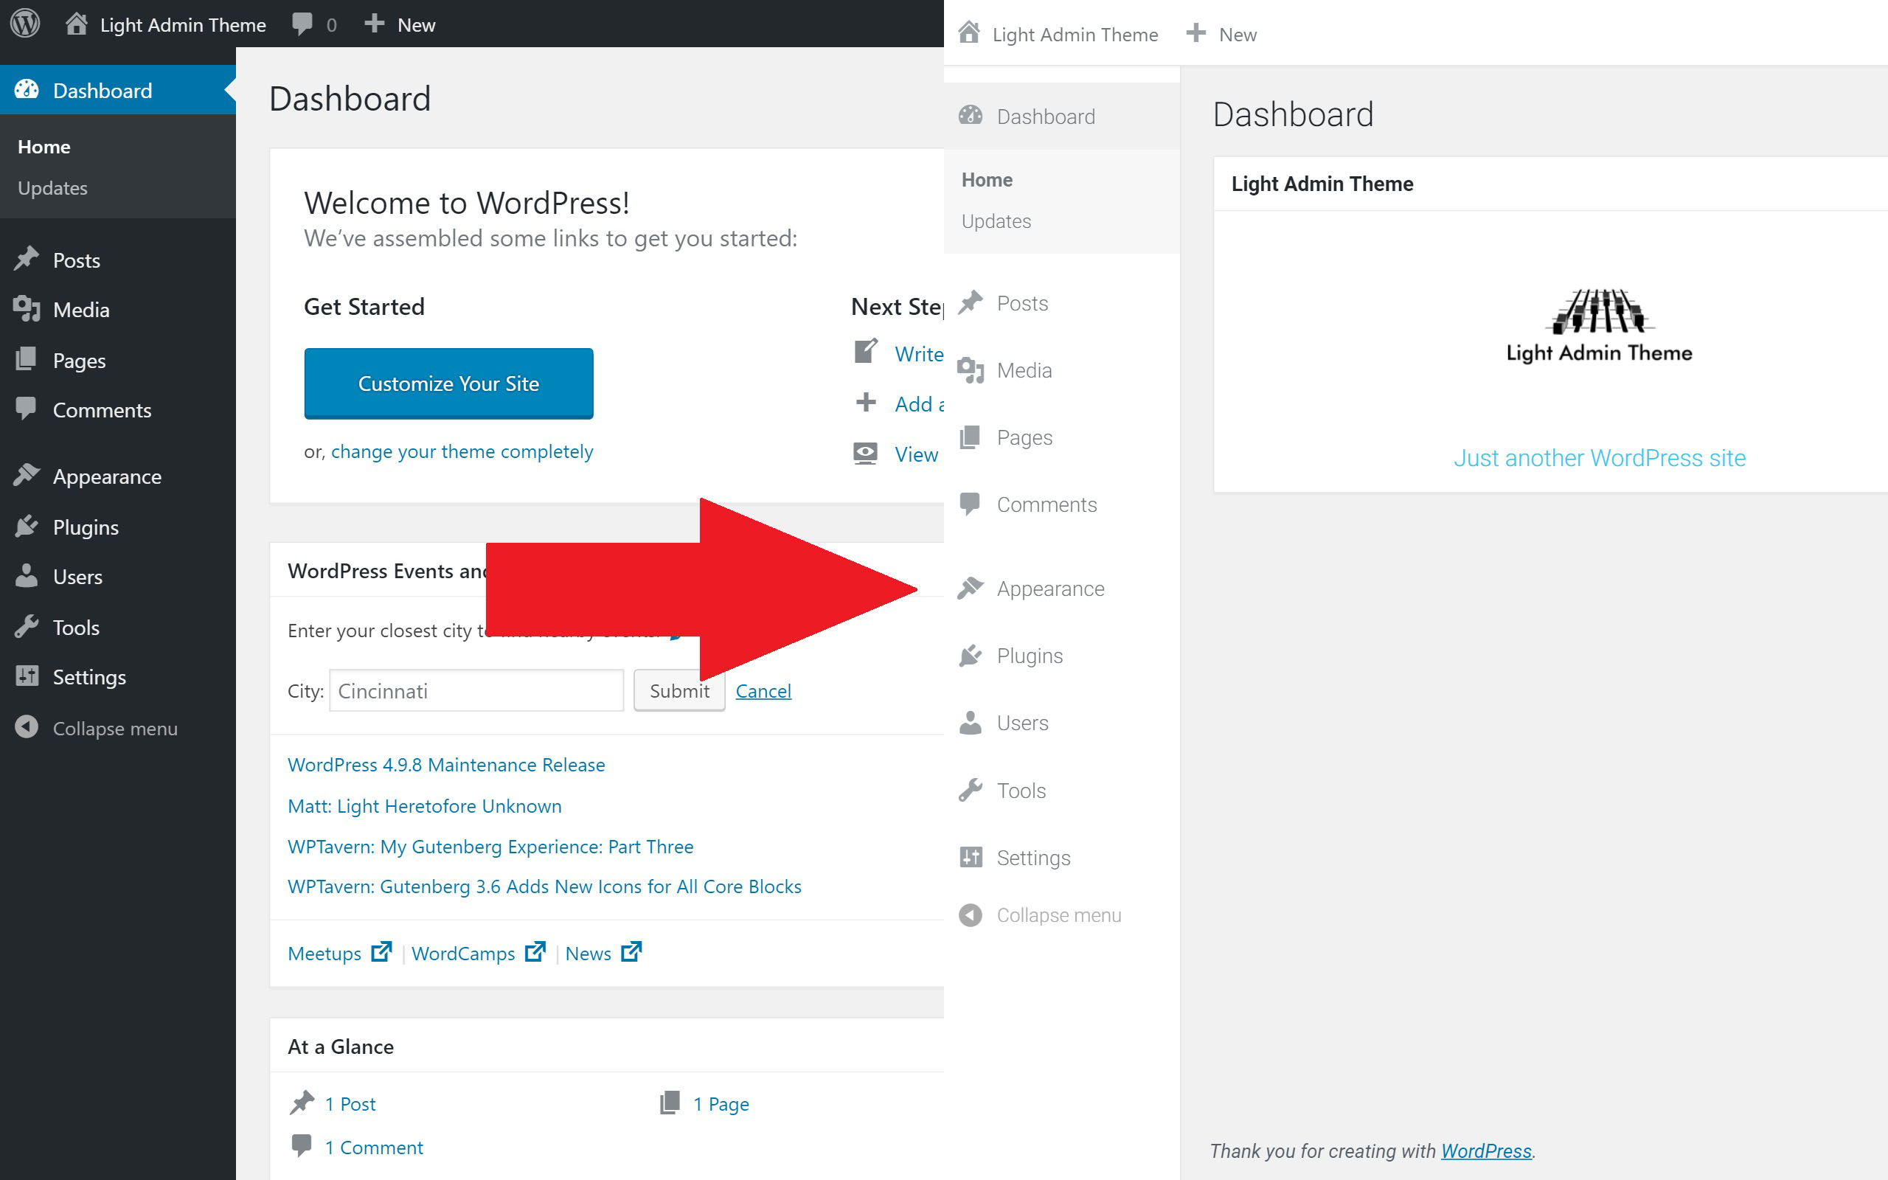Click the Submit button next to City
This screenshot has height=1180, width=1888.
click(679, 691)
